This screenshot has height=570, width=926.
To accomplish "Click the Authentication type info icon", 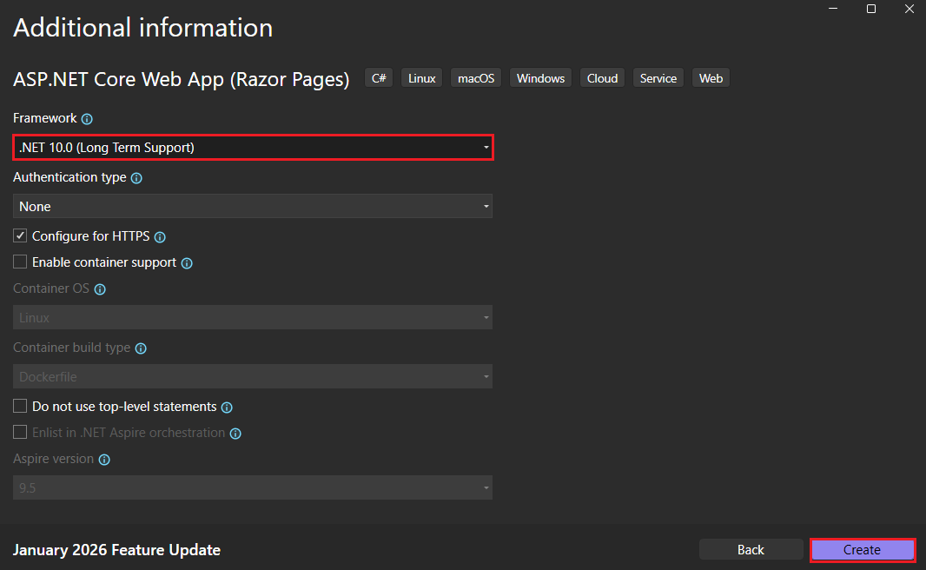I will click(136, 177).
